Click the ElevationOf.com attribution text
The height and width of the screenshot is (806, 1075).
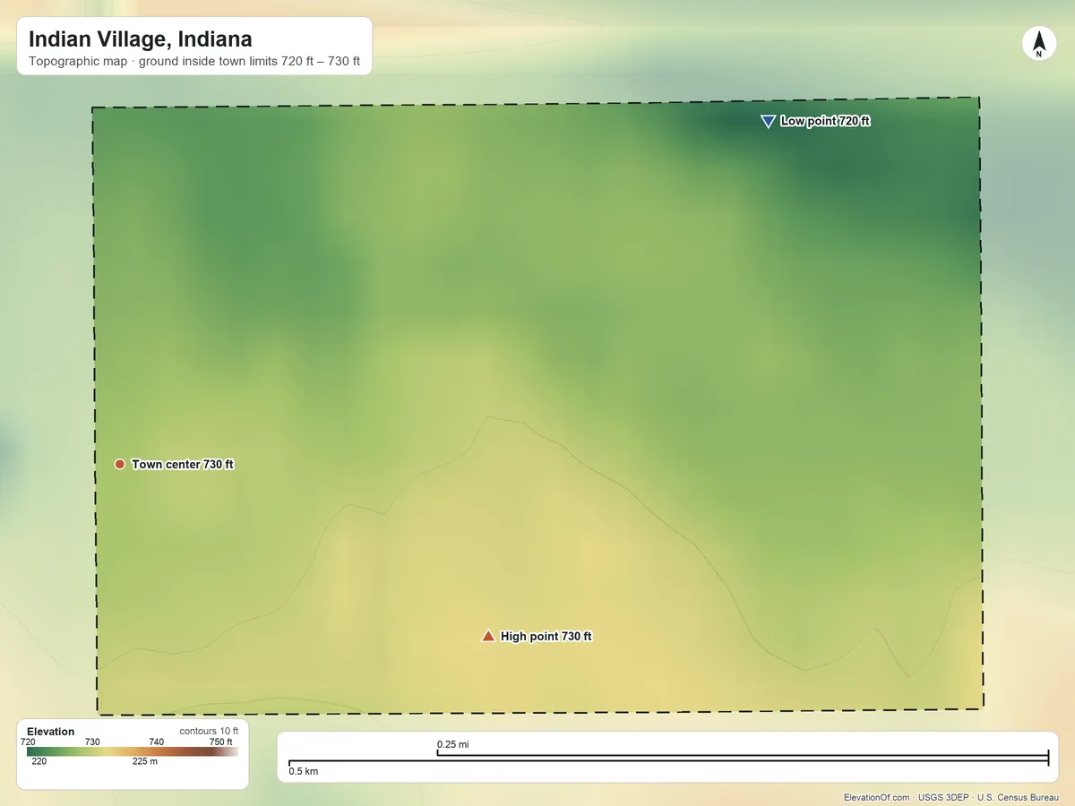tap(951, 797)
